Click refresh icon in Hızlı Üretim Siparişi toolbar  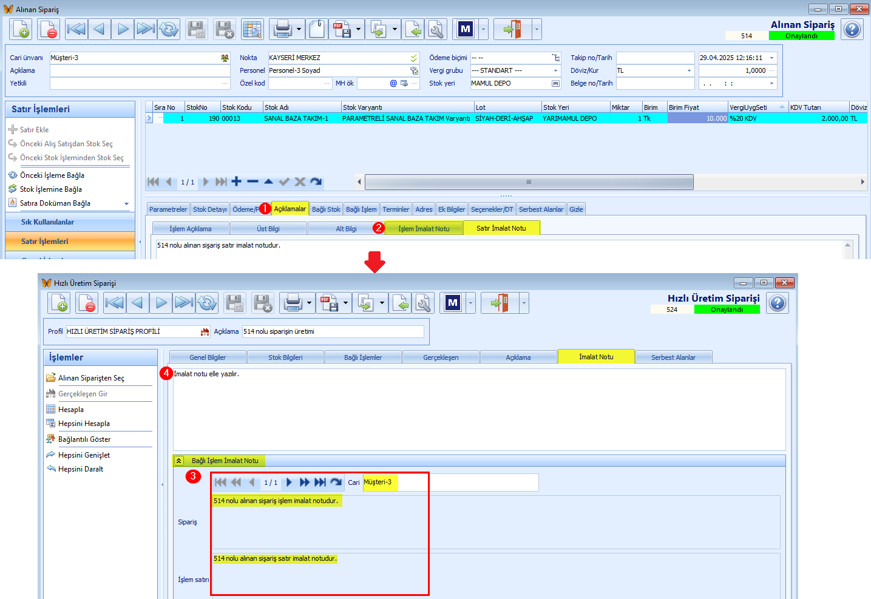tap(208, 303)
